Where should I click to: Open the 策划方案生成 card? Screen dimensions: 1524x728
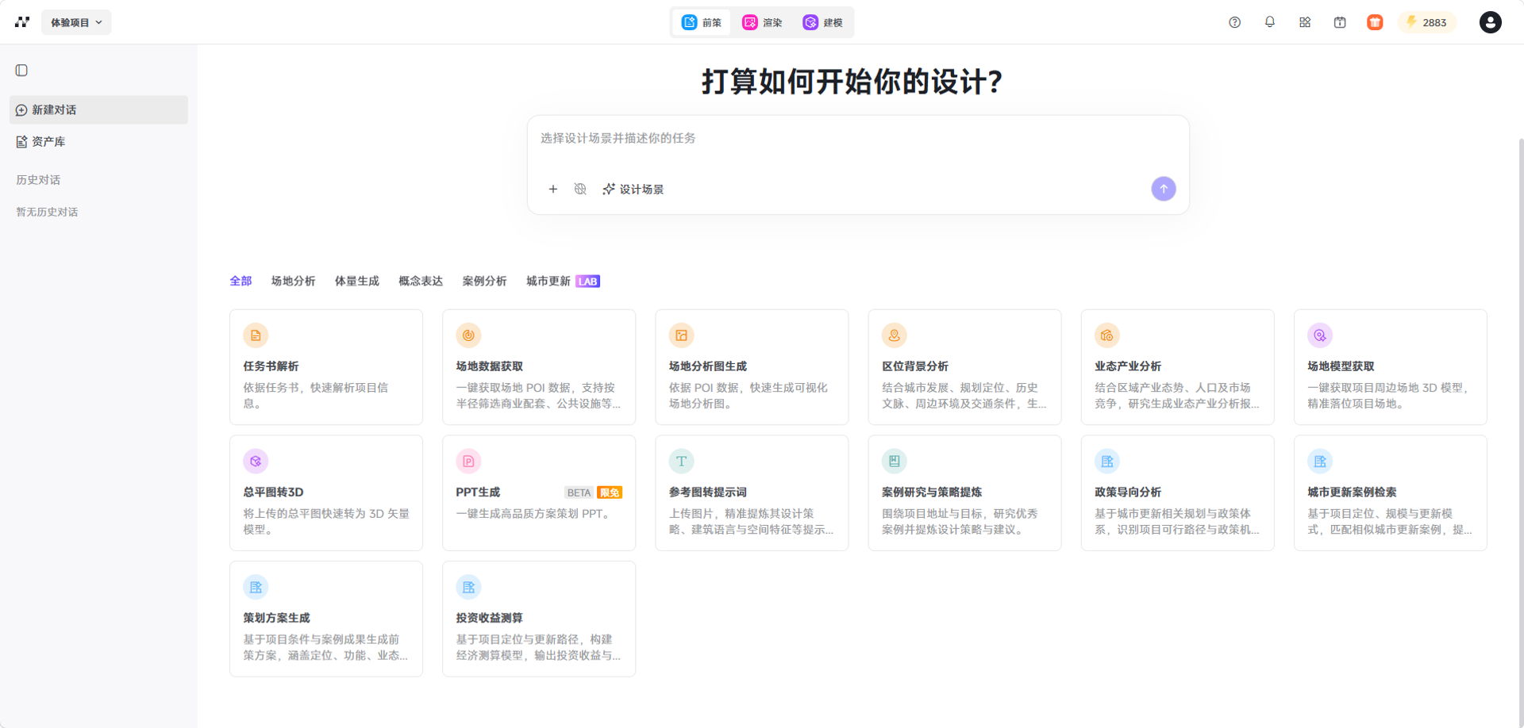click(326, 619)
